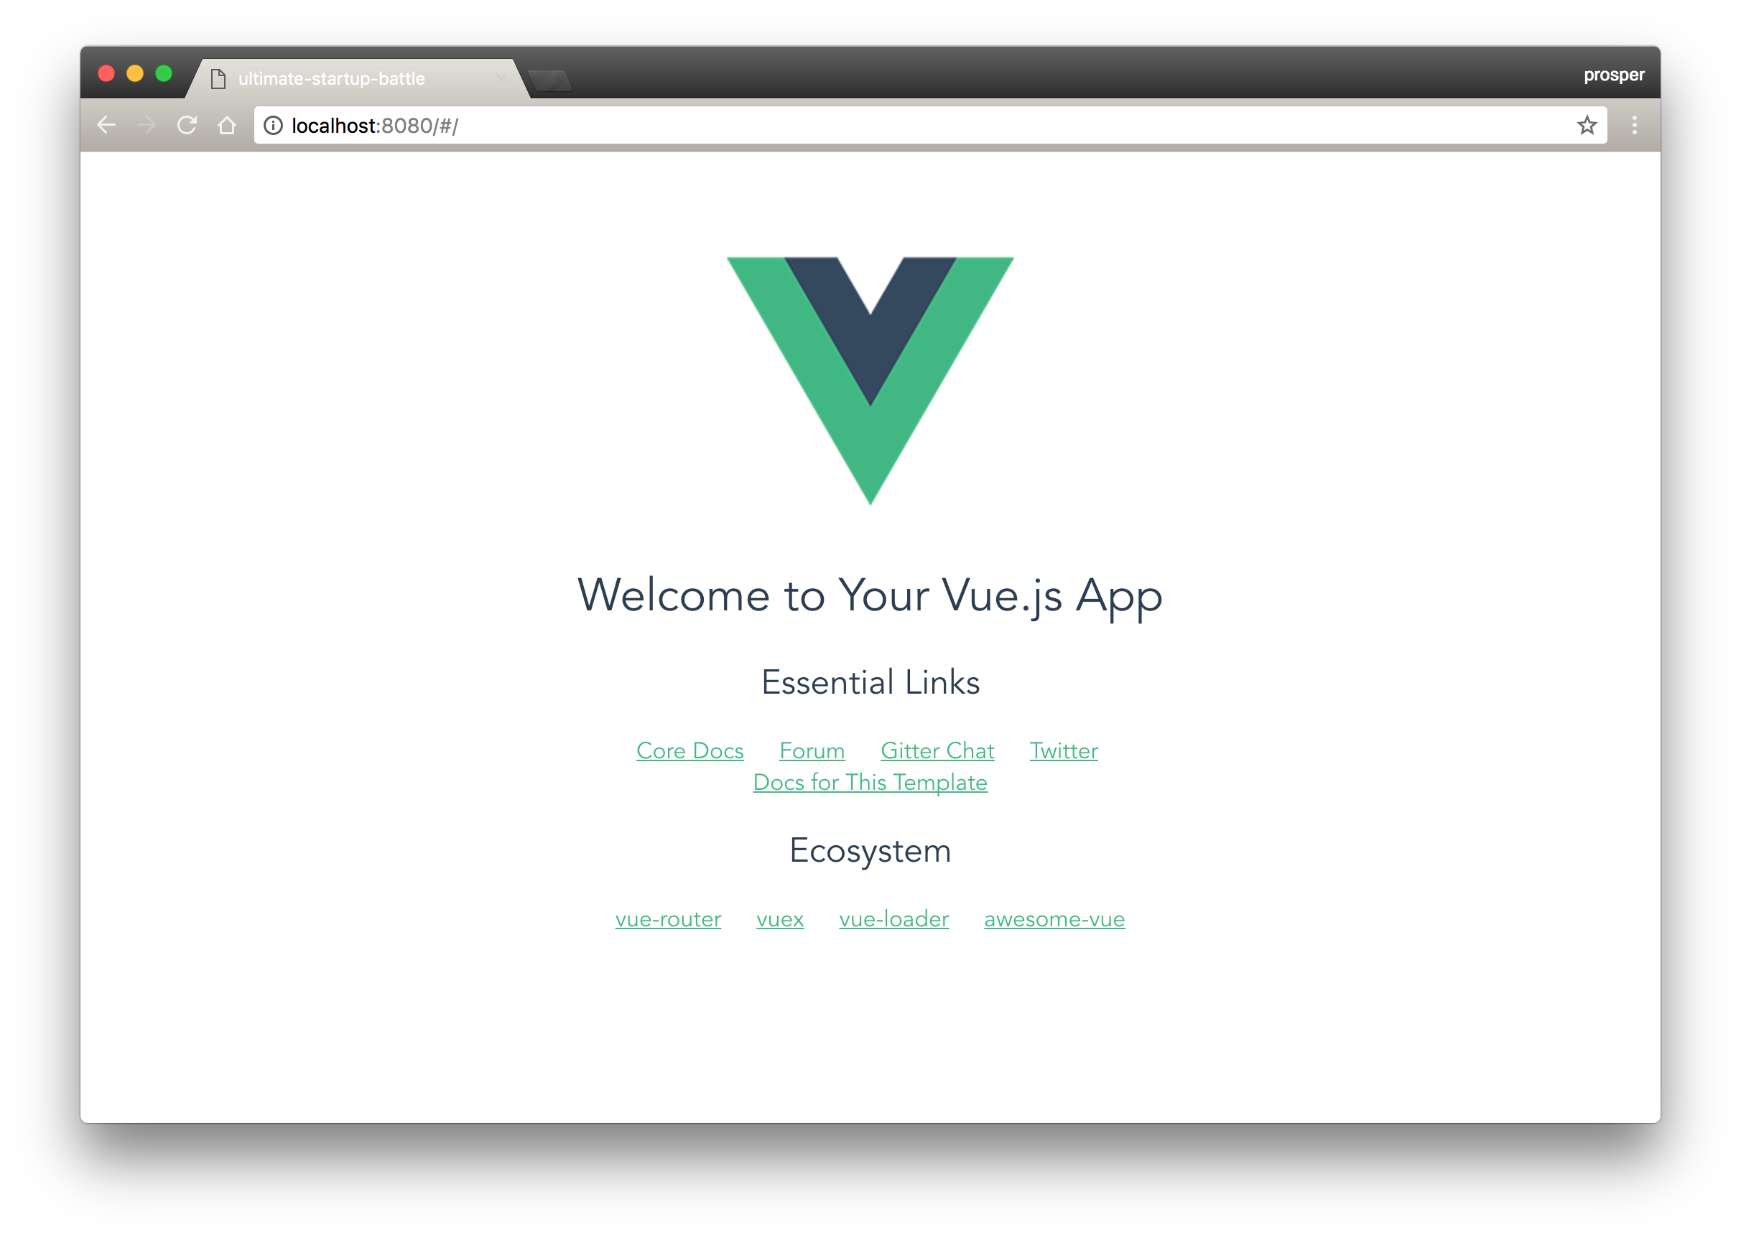Click the vue-loader ecosystem link
Screen dimensions: 1741x1238
890,918
